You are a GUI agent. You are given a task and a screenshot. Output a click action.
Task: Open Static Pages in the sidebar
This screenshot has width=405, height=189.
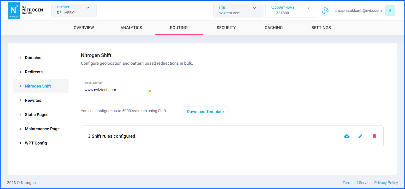[36, 115]
